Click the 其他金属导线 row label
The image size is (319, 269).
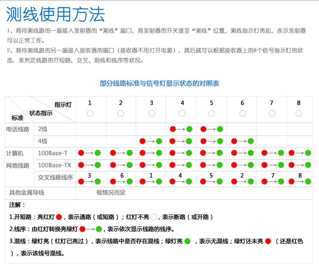coord(27,193)
